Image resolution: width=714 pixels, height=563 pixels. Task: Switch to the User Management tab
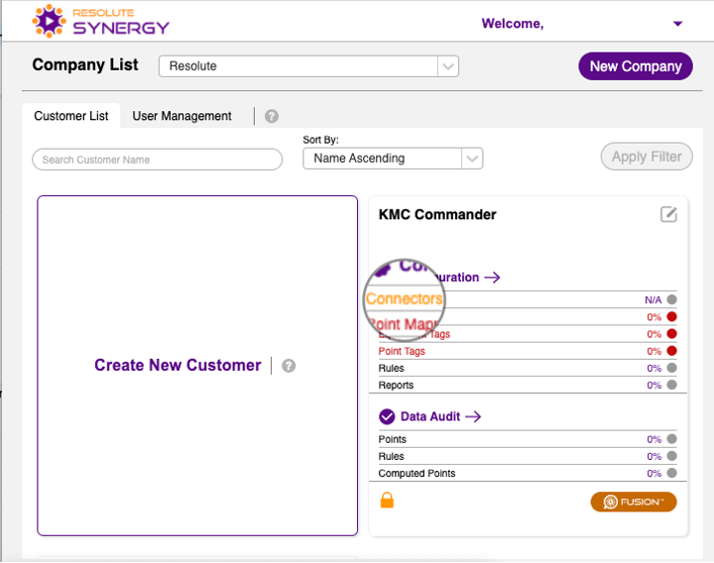[x=181, y=116]
